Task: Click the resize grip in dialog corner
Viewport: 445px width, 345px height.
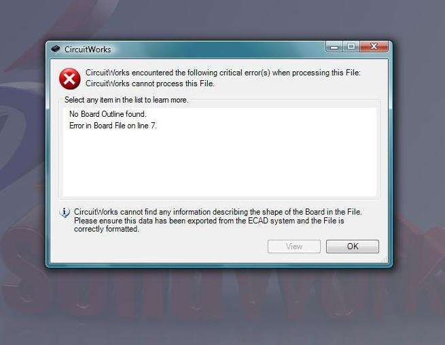Action: point(385,259)
